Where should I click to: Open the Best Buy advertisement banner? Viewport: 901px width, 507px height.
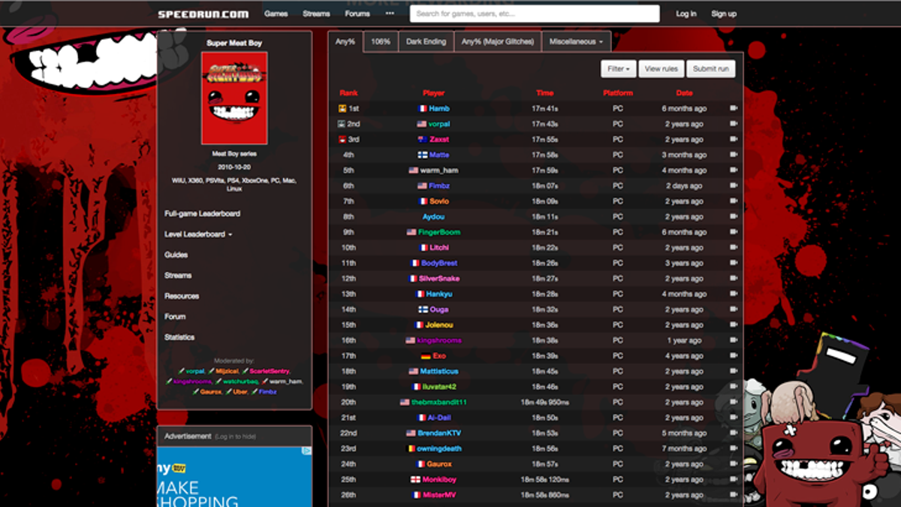[234, 477]
